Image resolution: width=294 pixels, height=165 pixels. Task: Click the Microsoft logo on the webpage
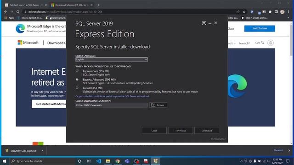(x=28, y=43)
